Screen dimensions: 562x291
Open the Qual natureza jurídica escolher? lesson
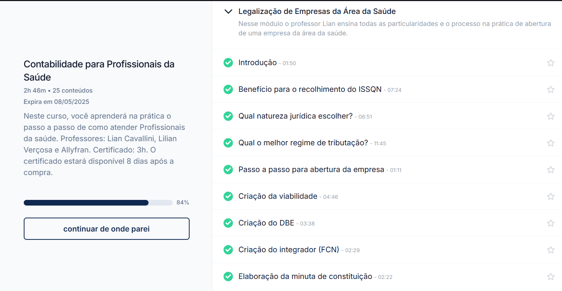(296, 116)
